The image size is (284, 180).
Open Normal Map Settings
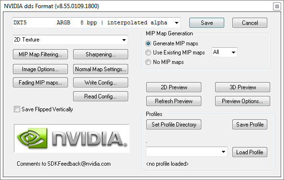pos(100,69)
